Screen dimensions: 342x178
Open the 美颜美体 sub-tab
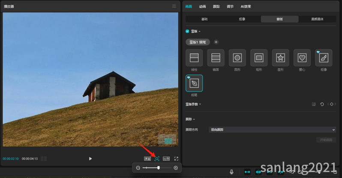tap(317, 19)
